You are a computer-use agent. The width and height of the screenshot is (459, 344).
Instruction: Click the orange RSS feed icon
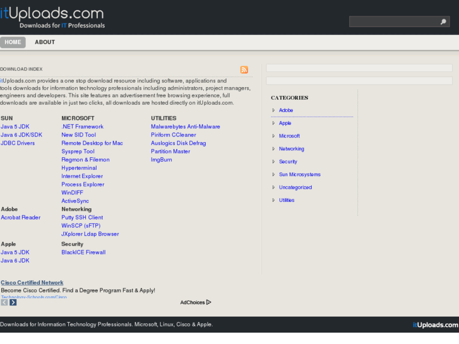(x=244, y=69)
